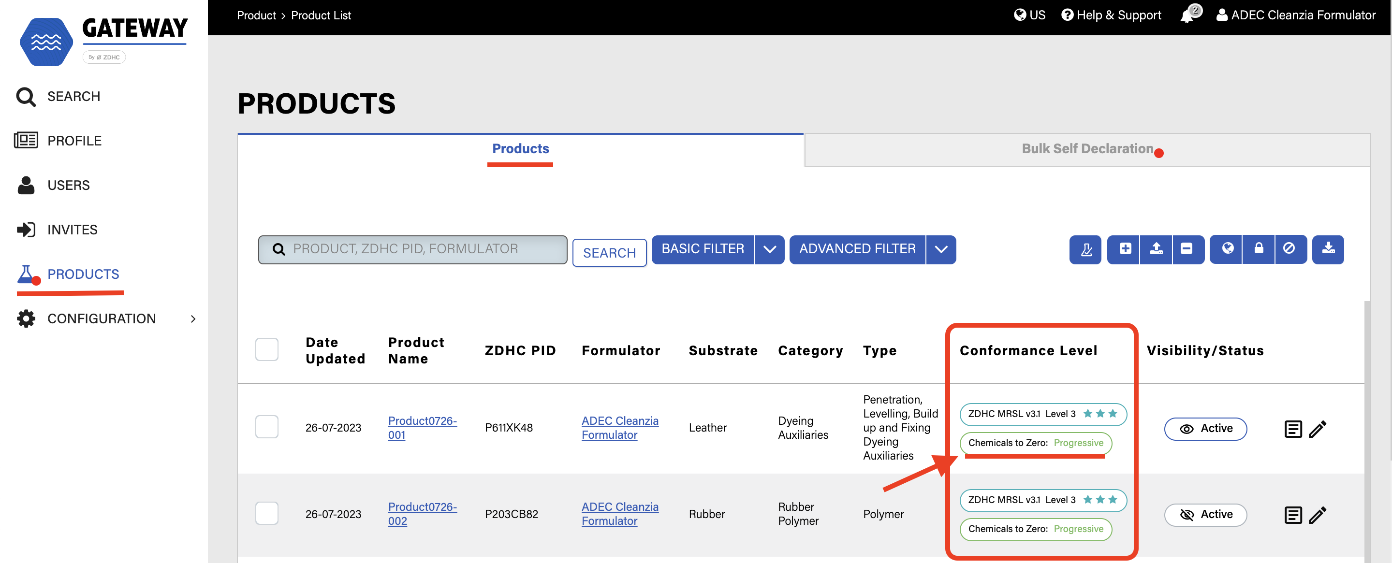Open USERS in the sidebar menu
Image resolution: width=1392 pixels, height=563 pixels.
(69, 185)
